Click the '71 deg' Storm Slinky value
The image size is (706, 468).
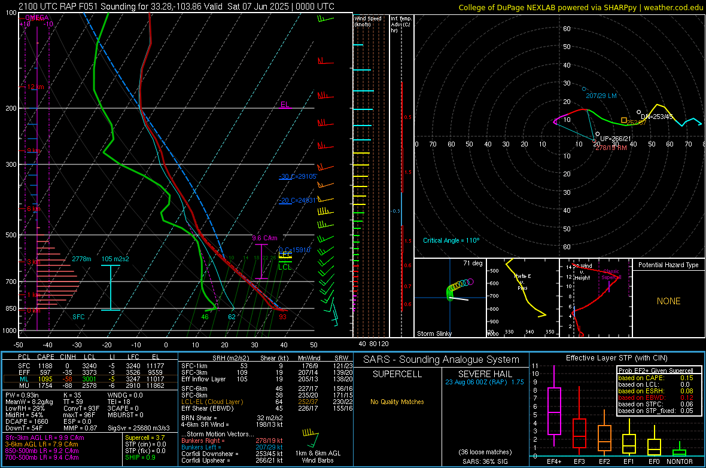tap(473, 263)
